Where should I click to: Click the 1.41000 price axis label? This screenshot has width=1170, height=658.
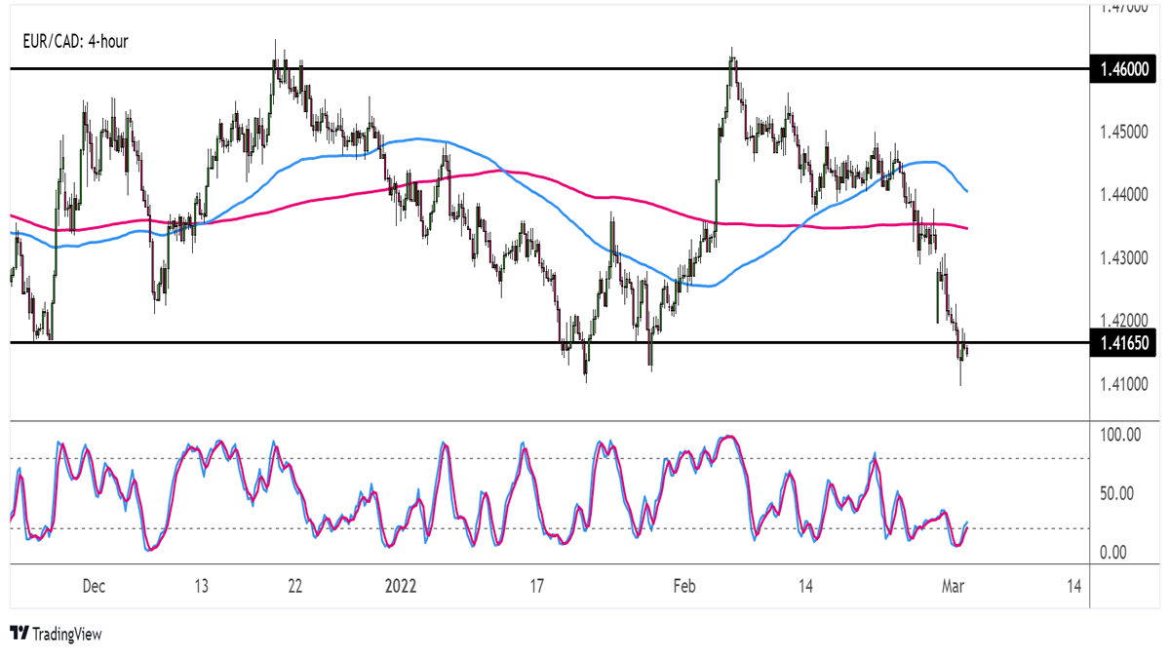1122,385
